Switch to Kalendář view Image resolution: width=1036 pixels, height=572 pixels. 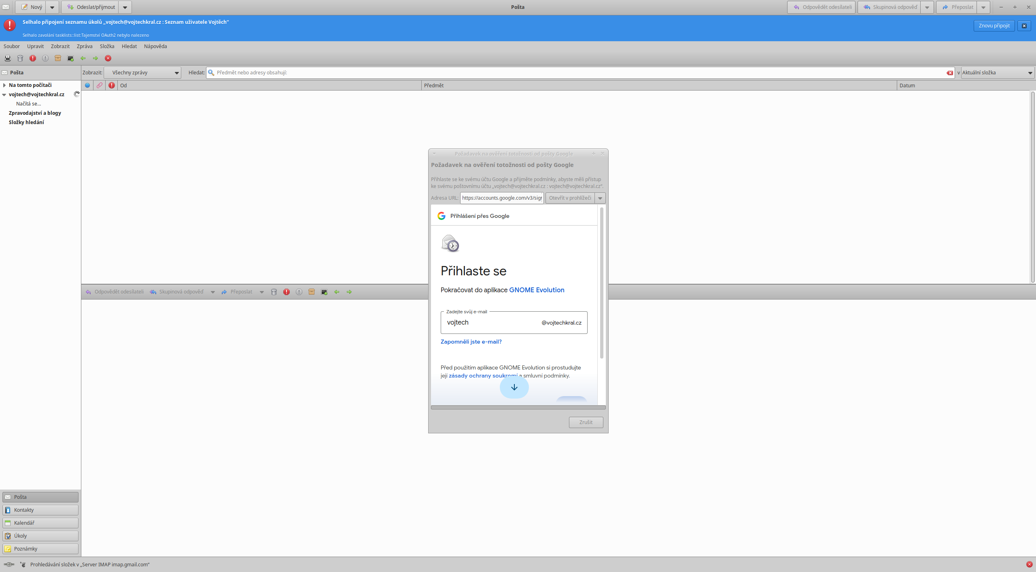pyautogui.click(x=40, y=523)
